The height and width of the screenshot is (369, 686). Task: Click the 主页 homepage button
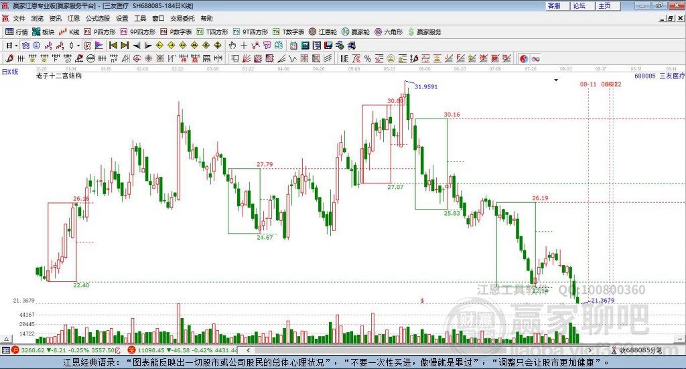608,5
